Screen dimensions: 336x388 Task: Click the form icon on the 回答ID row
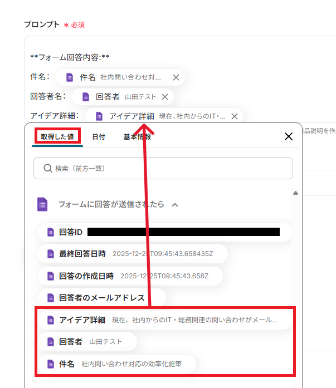click(51, 232)
